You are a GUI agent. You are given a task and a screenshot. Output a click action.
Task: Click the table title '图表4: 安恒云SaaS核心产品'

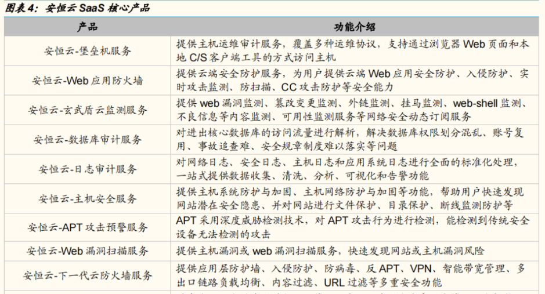point(77,8)
